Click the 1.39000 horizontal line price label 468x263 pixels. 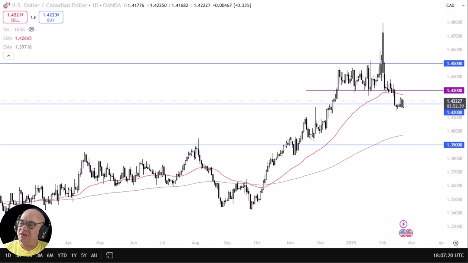454,145
